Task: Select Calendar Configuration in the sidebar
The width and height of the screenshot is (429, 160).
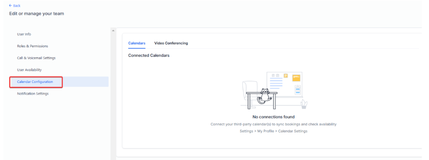Action: [35, 82]
